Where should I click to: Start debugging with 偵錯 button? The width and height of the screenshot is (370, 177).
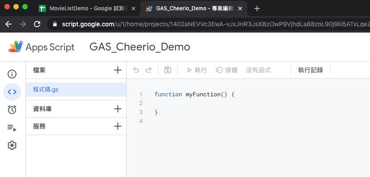coord(227,70)
